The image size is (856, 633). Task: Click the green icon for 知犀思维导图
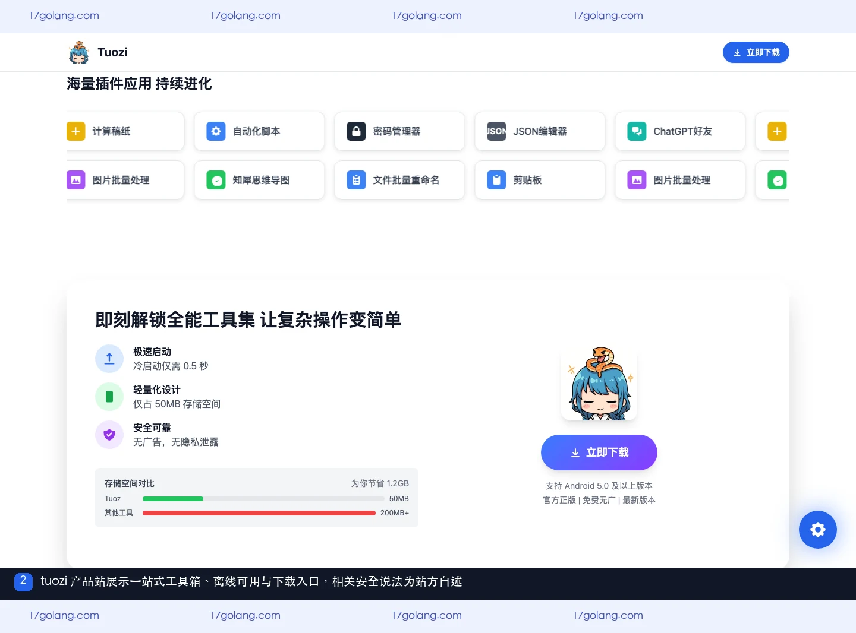tap(216, 180)
